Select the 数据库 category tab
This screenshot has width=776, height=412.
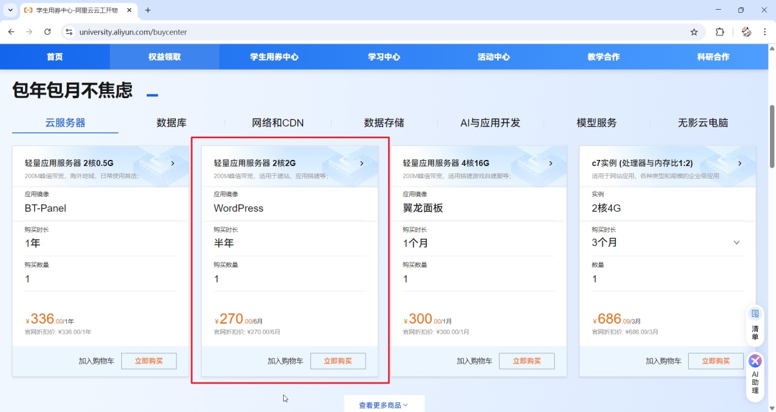point(172,122)
